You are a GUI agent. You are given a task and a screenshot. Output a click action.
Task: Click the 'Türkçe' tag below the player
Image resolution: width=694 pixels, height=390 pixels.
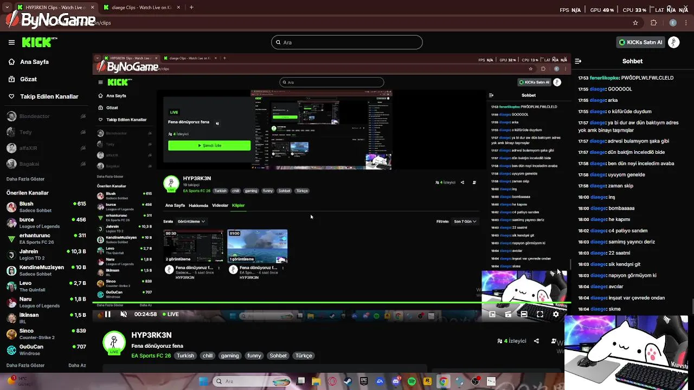(x=304, y=356)
